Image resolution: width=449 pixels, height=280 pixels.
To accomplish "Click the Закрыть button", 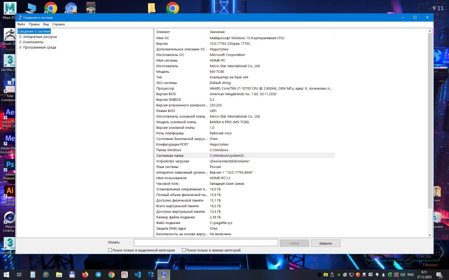I will pos(325,243).
